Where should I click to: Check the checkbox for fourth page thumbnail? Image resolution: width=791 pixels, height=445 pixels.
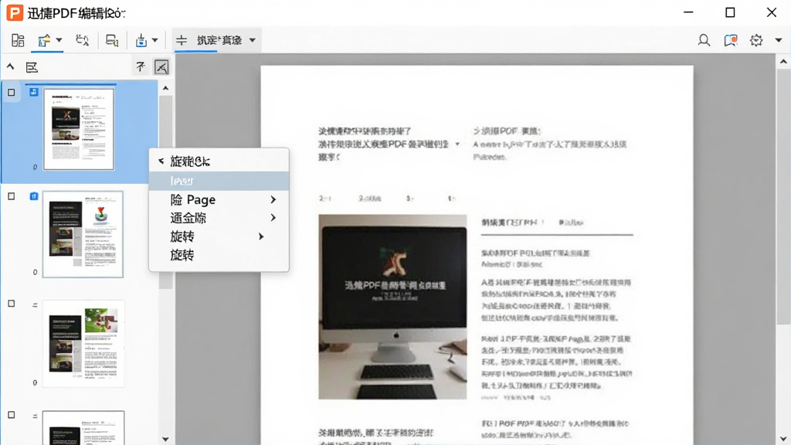[x=11, y=415]
